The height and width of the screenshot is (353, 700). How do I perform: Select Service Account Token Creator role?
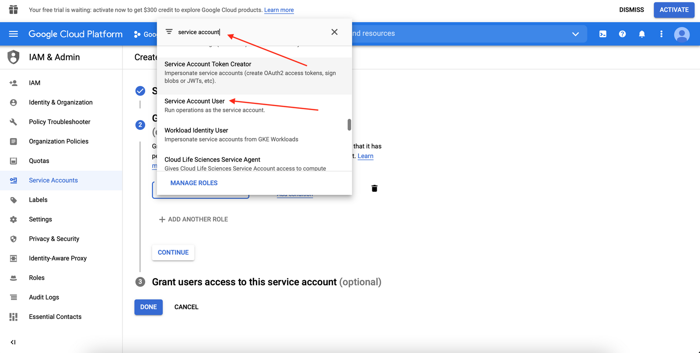click(208, 64)
